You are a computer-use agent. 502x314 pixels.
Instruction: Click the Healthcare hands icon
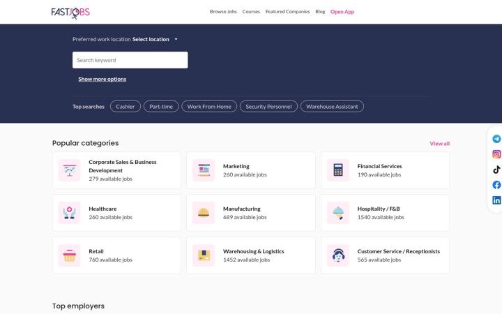(70, 213)
